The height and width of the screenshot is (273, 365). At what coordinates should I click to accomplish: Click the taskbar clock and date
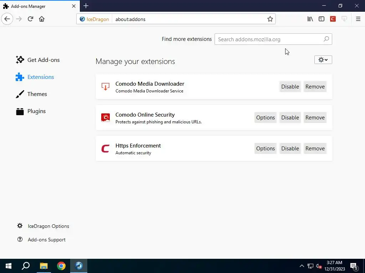334,266
